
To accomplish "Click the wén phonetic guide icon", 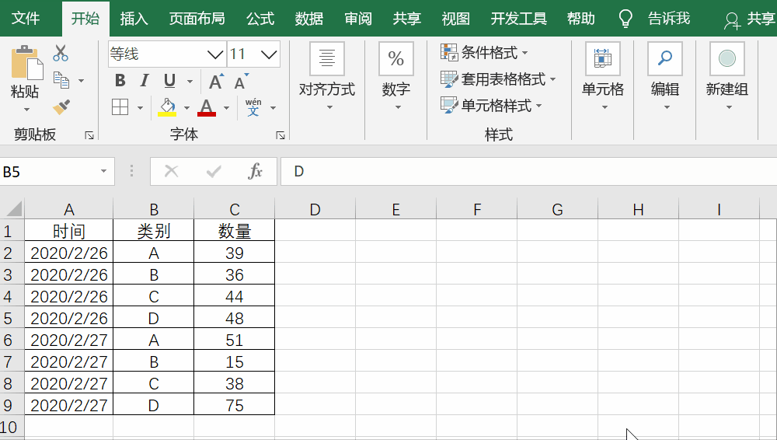I will pyautogui.click(x=253, y=107).
